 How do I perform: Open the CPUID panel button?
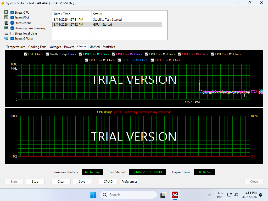[108, 182]
